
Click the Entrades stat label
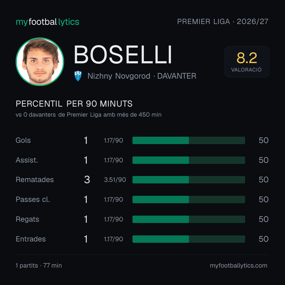click(x=31, y=239)
